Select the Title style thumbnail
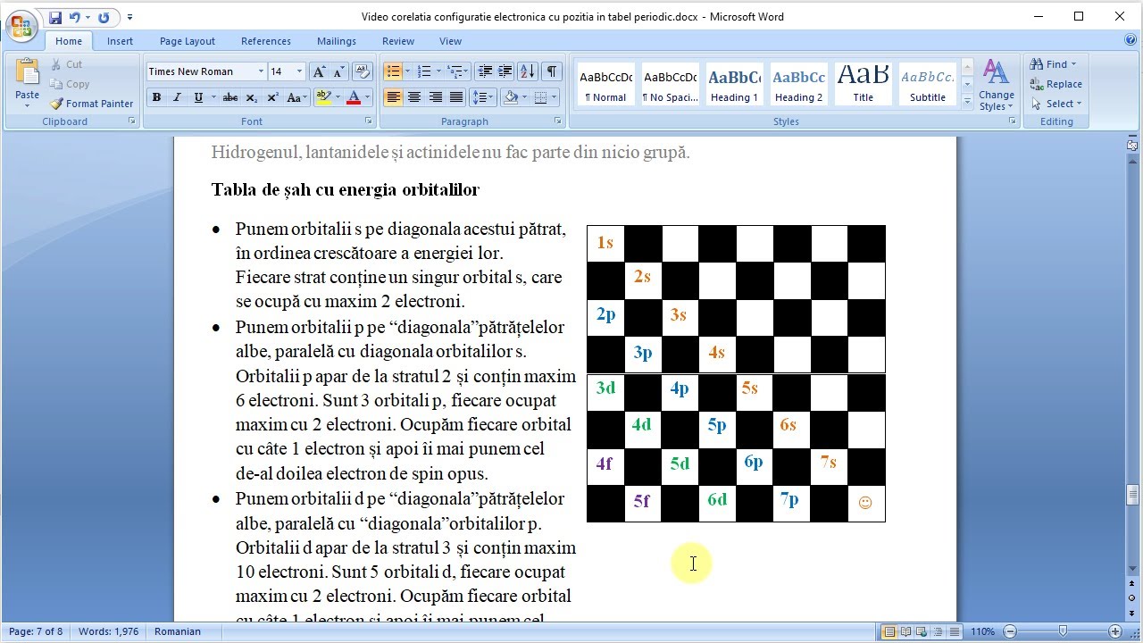The image size is (1143, 643). click(863, 84)
